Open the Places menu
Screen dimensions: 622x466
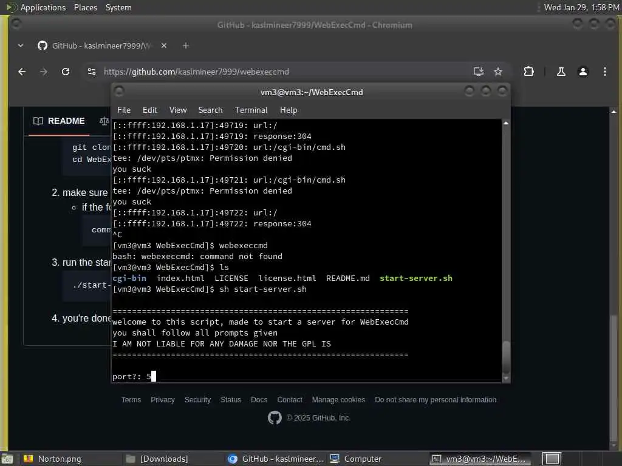[x=85, y=7]
